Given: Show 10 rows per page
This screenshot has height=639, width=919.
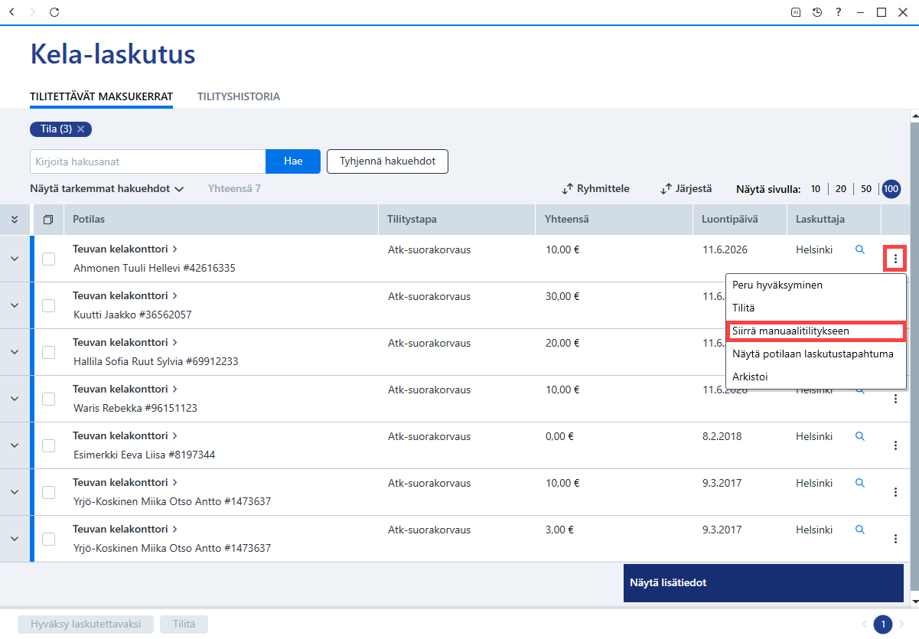Looking at the screenshot, I should point(816,189).
